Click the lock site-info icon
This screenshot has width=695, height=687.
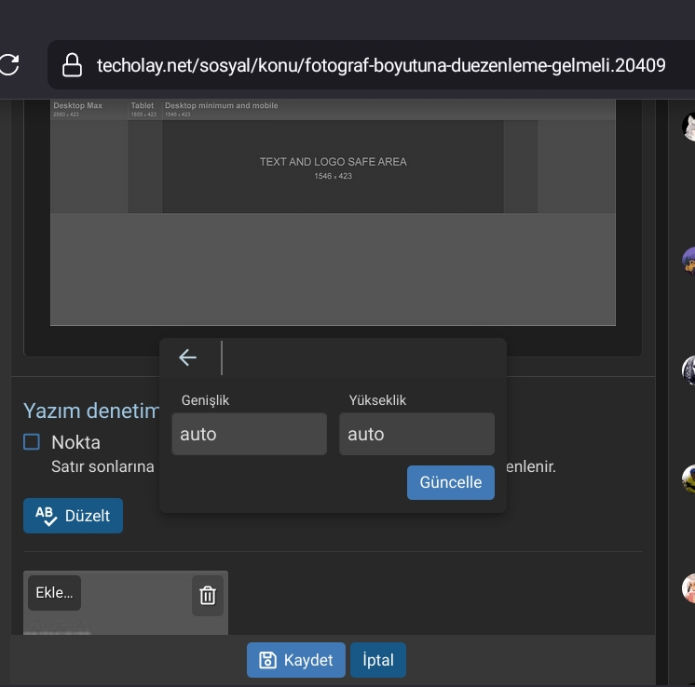tap(72, 65)
